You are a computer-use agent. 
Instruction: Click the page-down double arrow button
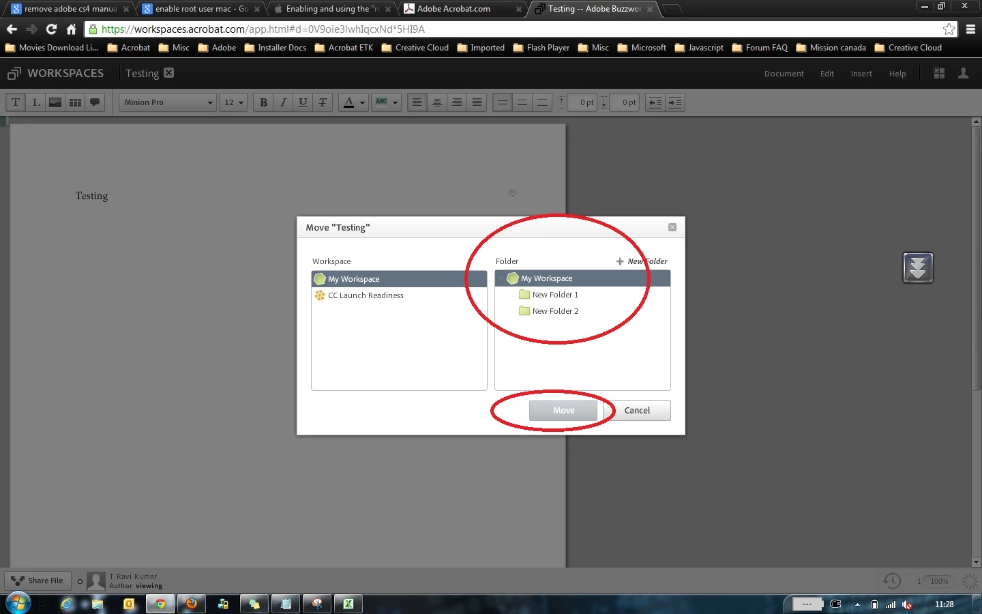[x=918, y=267]
